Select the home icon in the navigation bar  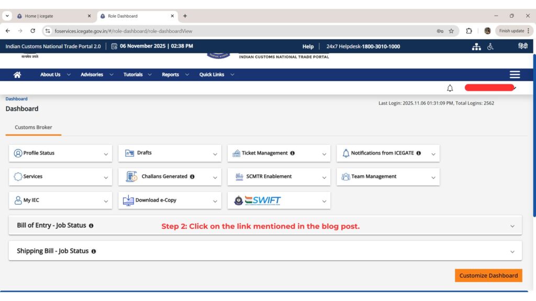tap(17, 74)
